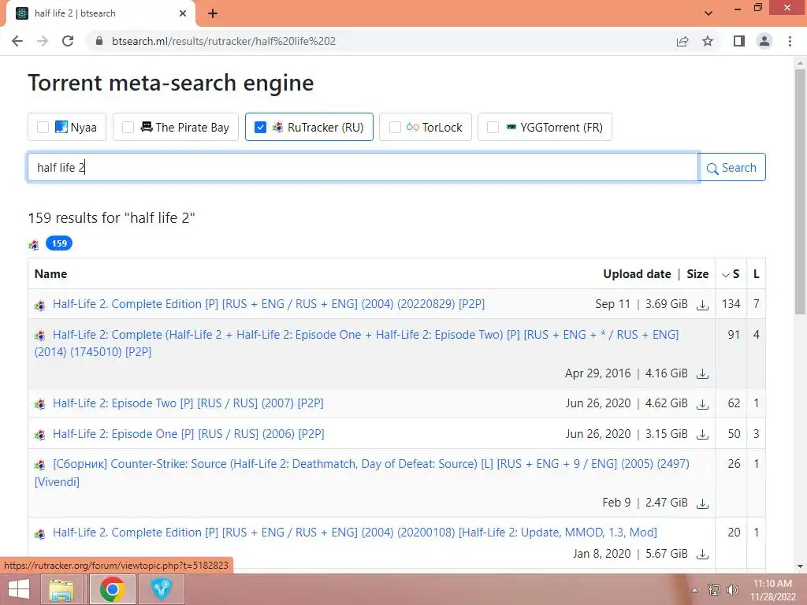Sort results by Name header

click(51, 274)
